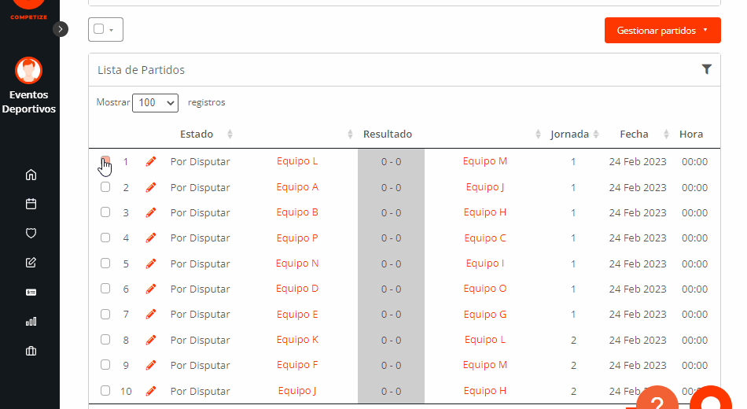Check the checkbox for match 2
The height and width of the screenshot is (409, 747).
pos(105,188)
